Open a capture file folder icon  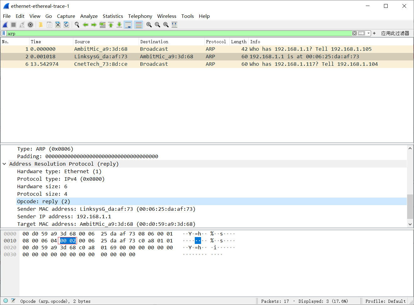pyautogui.click(x=41, y=25)
